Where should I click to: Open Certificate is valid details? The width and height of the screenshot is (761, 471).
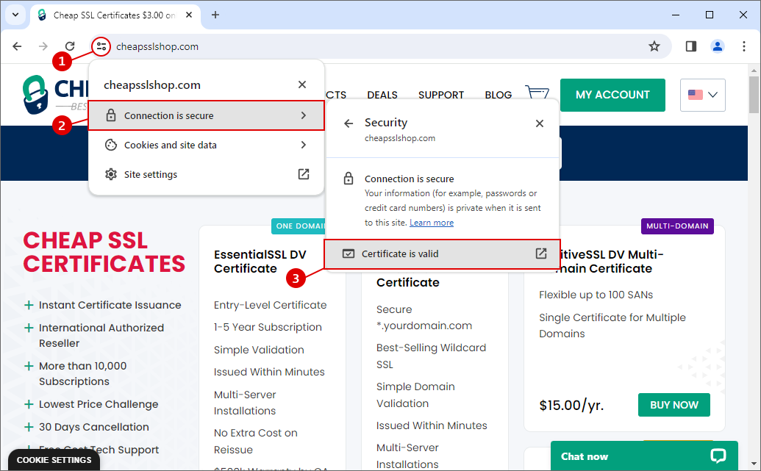click(x=442, y=254)
